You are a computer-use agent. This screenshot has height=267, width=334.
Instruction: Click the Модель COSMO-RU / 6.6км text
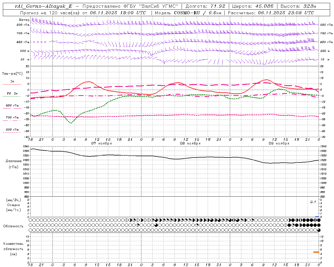tap(188, 13)
